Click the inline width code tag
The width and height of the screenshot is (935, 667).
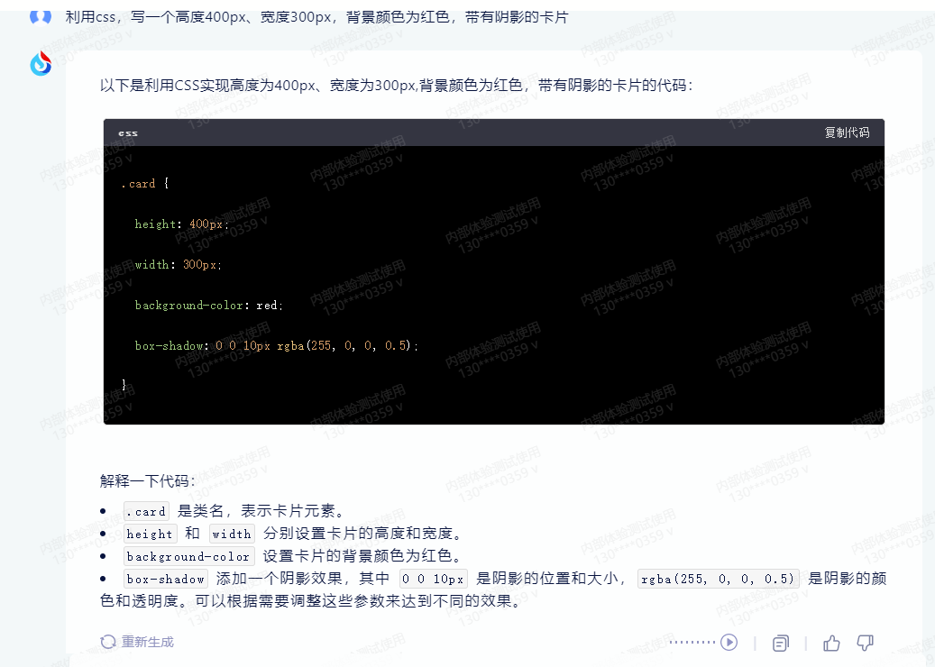tap(232, 535)
